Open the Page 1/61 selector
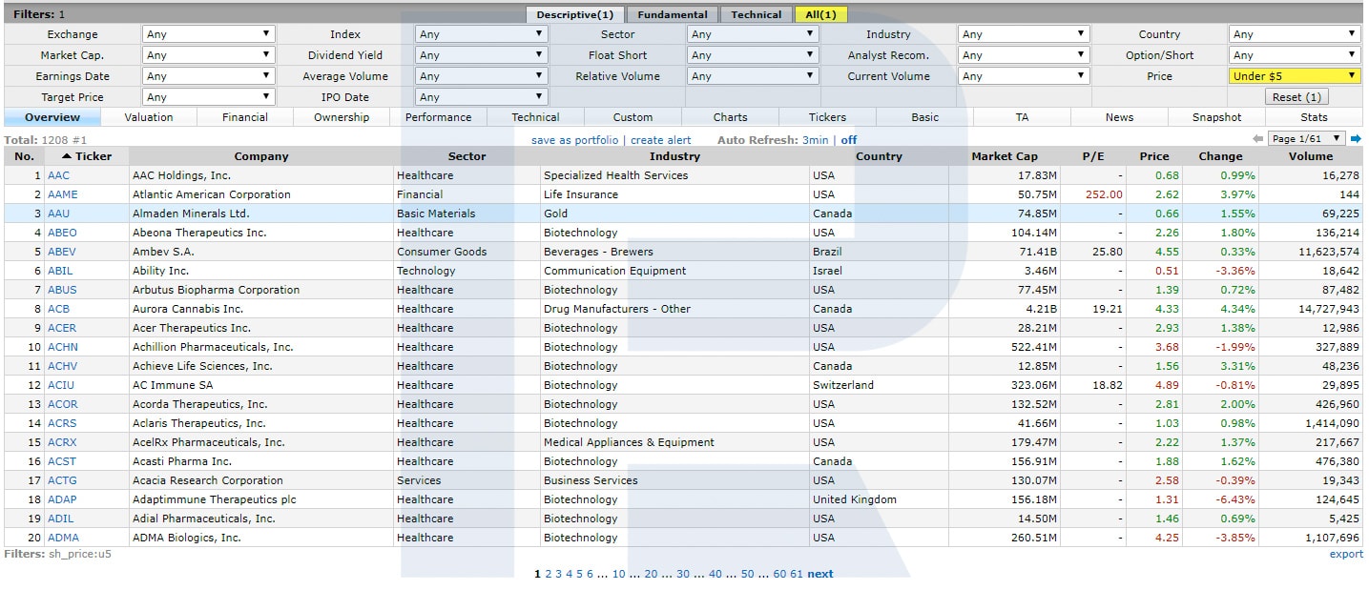This screenshot has width=1369, height=590. pos(1306,139)
